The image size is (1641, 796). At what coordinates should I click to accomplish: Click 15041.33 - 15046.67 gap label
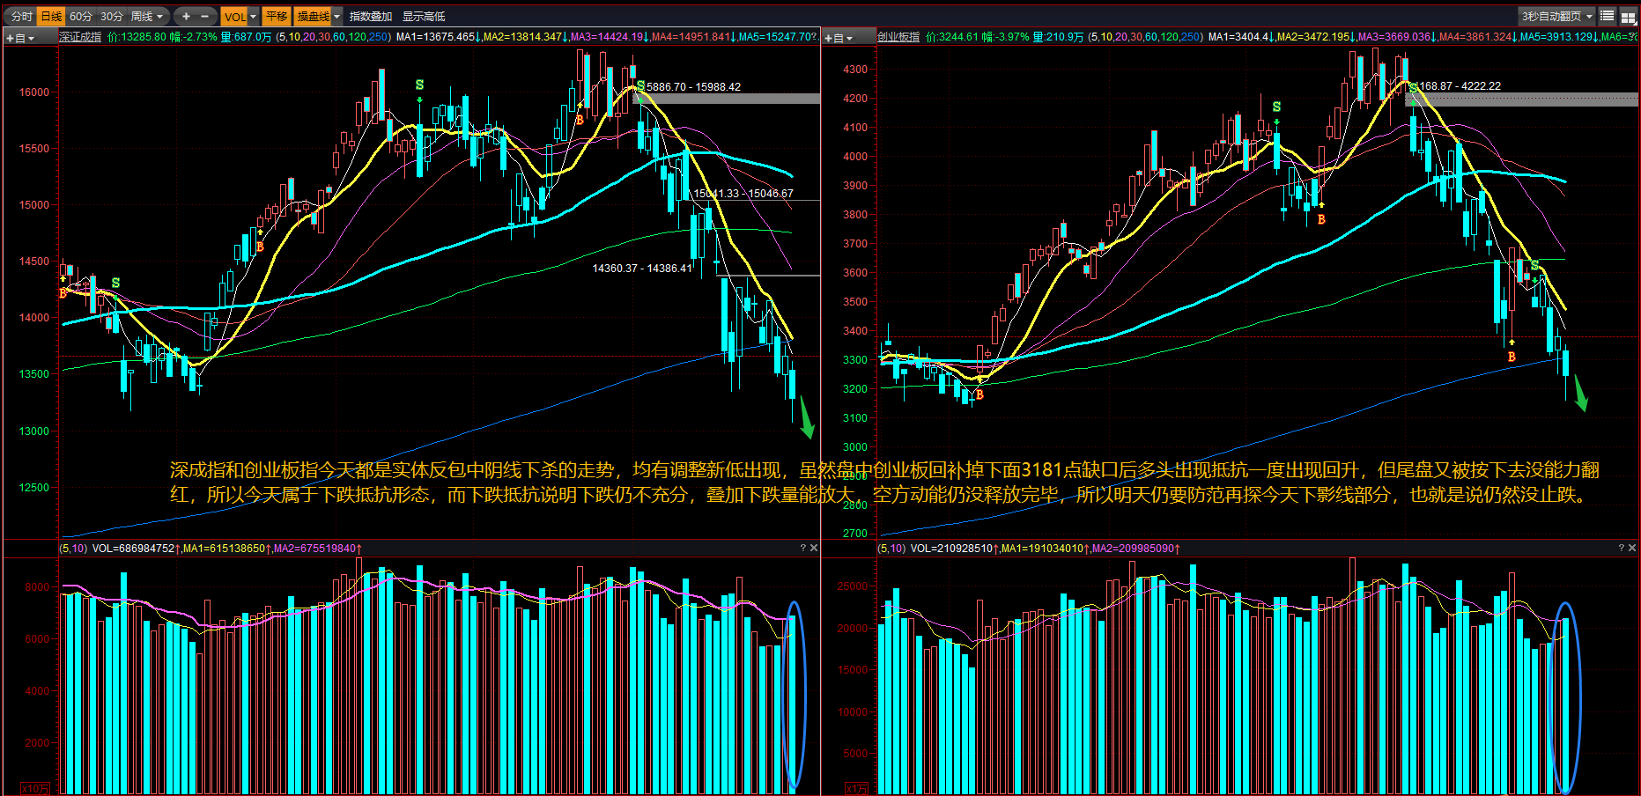tap(743, 194)
